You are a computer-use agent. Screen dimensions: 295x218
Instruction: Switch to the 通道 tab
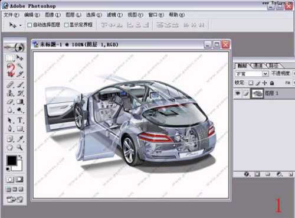pos(258,66)
